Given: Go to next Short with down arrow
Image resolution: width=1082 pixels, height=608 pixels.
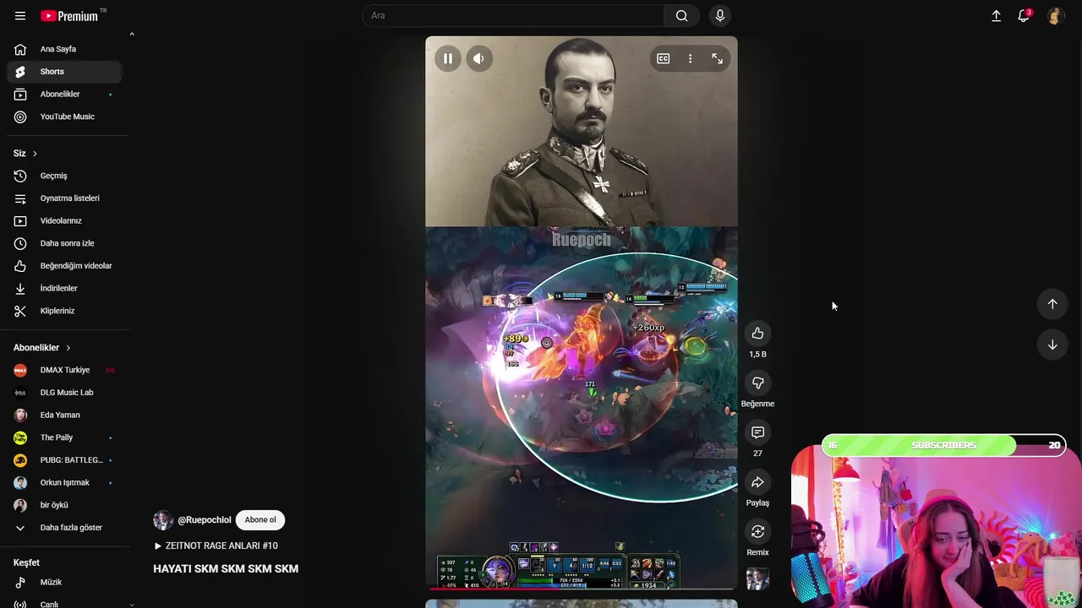Looking at the screenshot, I should (1052, 345).
